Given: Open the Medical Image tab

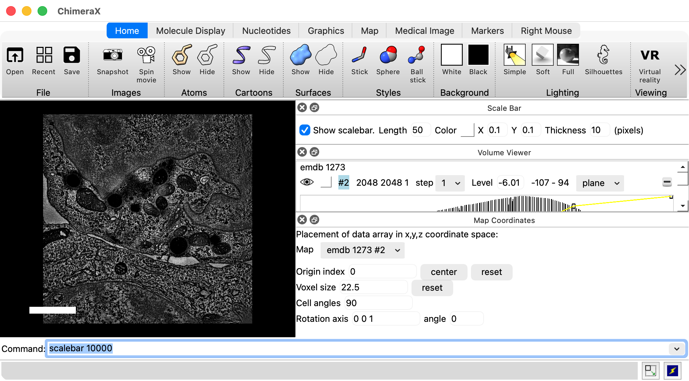Looking at the screenshot, I should tap(424, 31).
